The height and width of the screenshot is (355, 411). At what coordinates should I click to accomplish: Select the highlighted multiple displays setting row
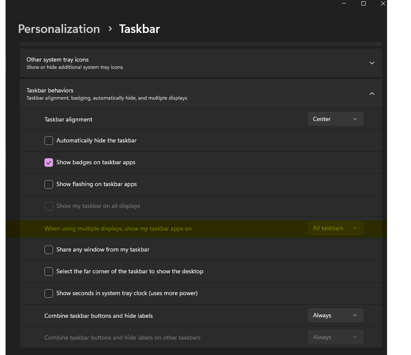(x=171, y=228)
